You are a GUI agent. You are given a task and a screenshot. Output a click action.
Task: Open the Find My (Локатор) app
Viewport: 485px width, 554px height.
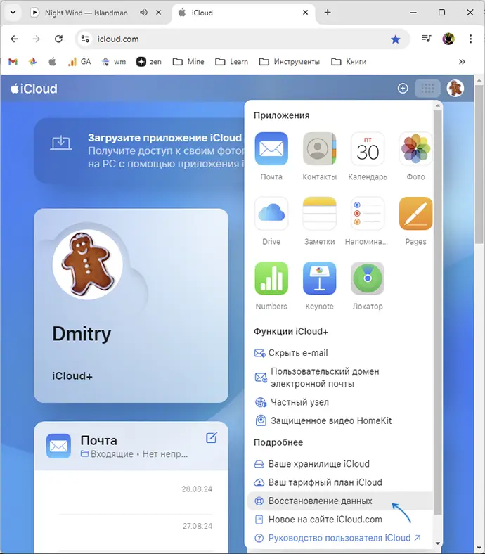[x=368, y=278]
